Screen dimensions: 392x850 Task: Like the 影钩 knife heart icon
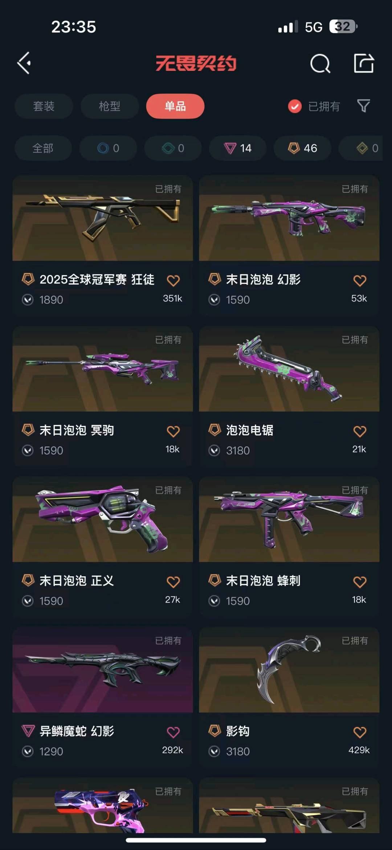[360, 732]
